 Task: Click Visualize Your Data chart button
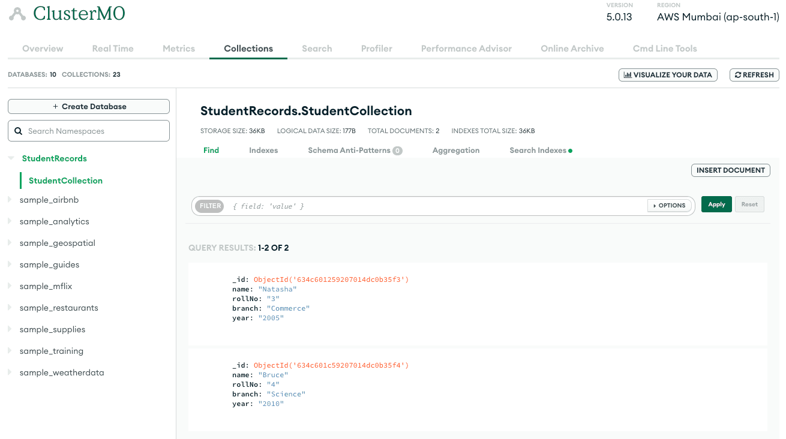click(668, 75)
